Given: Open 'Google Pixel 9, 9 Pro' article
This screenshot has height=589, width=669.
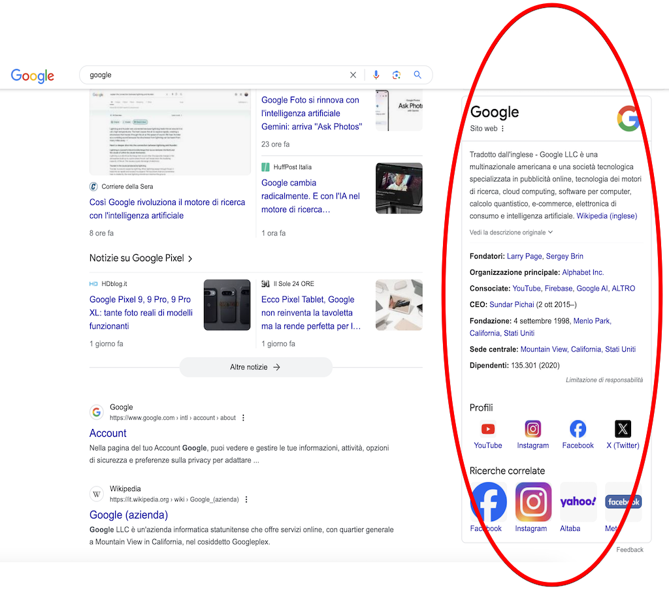Looking at the screenshot, I should (141, 313).
